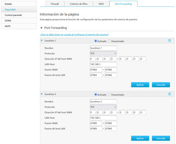176x144 pixels.
Task: Collapse the Sunshine 1 rule section
Action: (41, 40)
